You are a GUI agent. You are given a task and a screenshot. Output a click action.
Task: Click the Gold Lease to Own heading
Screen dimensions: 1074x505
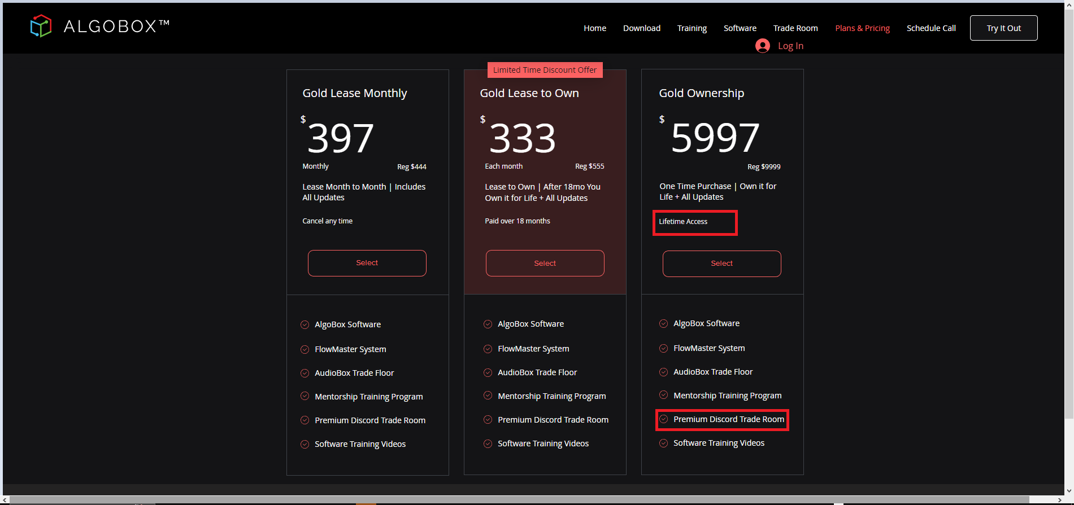point(529,93)
